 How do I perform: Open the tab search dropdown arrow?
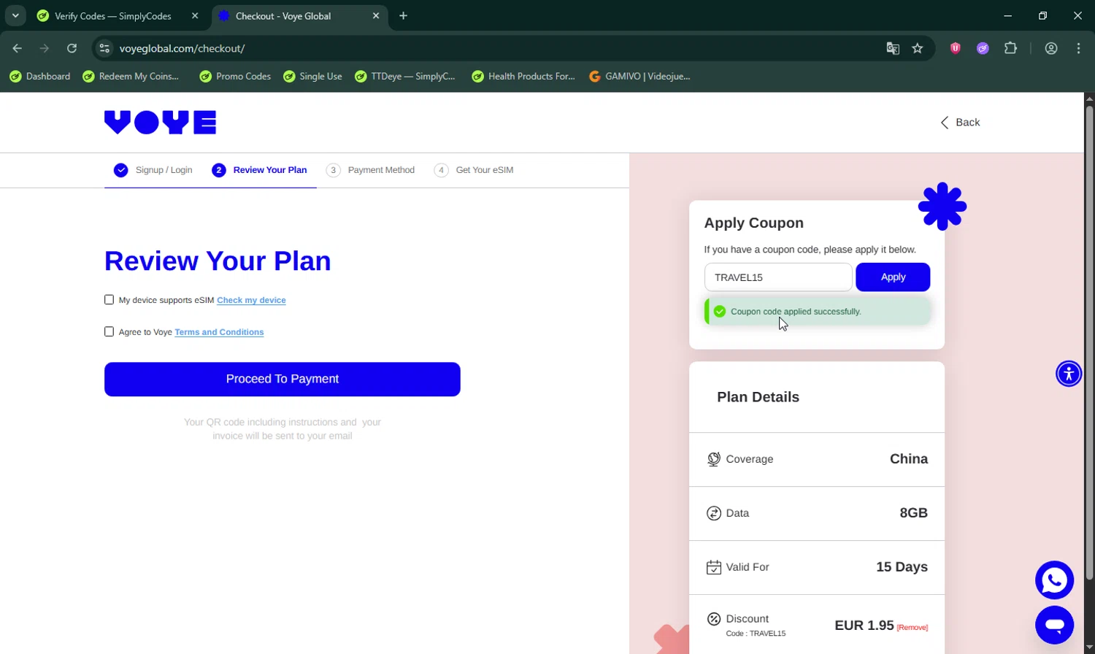coord(15,15)
